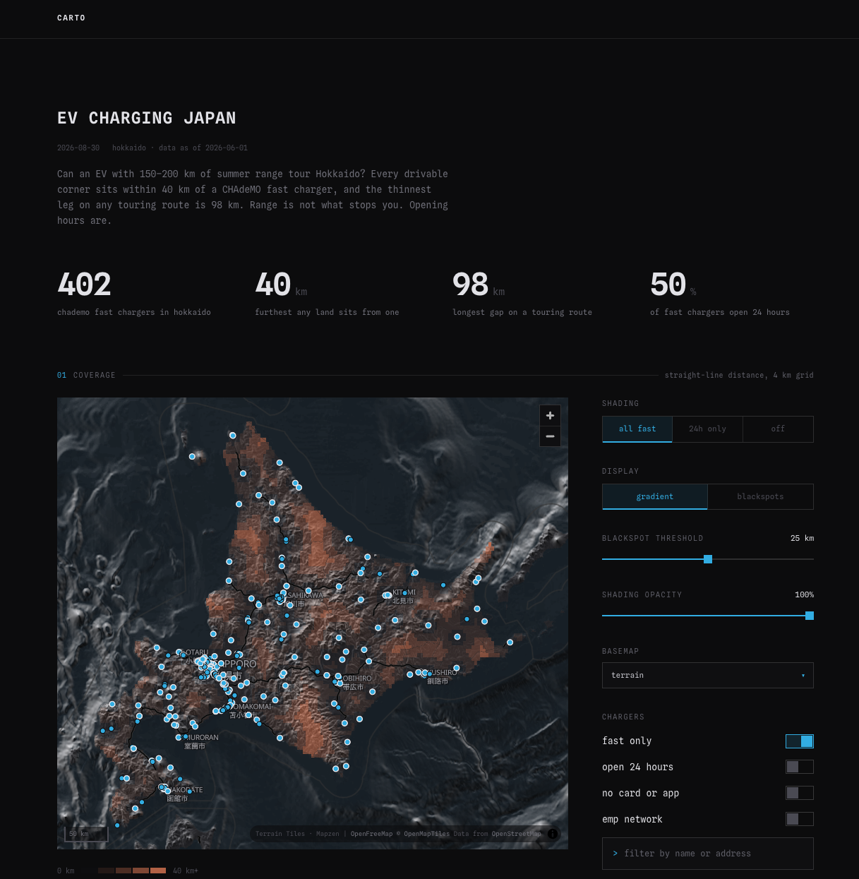Click the Mapzen attribution text
The width and height of the screenshot is (859, 879).
pos(328,834)
